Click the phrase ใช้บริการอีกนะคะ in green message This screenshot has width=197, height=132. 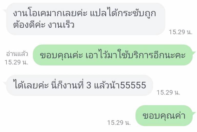pos(151,55)
